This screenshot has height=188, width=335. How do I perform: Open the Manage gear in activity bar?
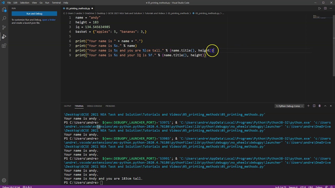4,180
